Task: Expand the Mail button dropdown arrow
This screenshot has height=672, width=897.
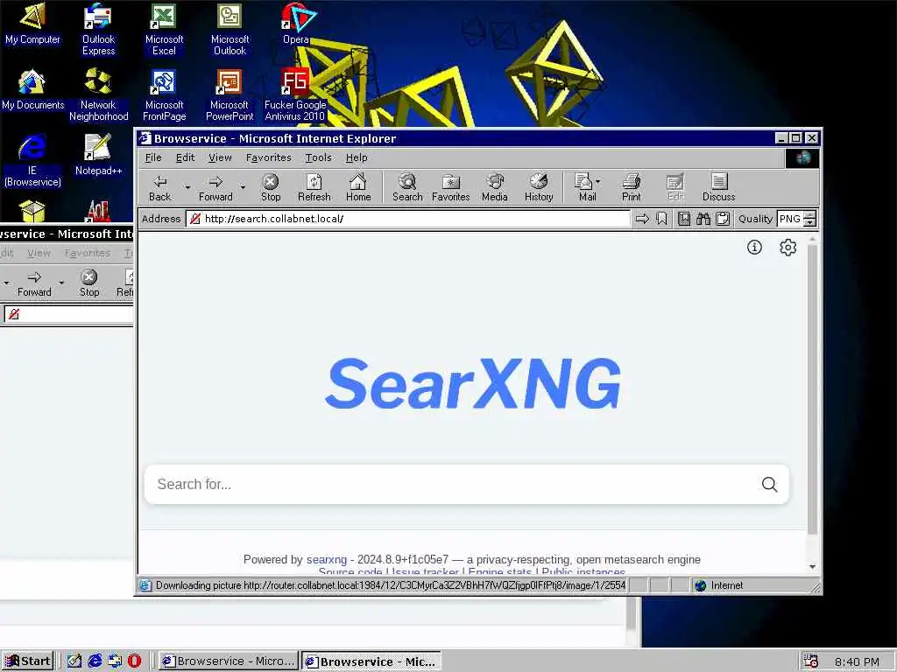Action: 598,182
